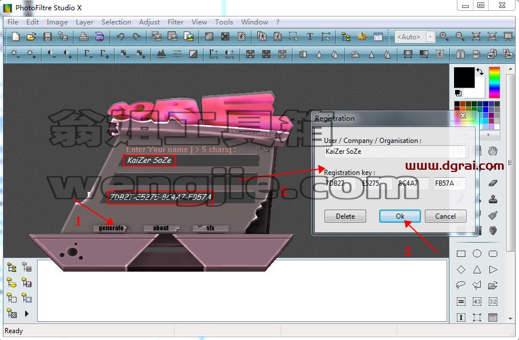Open the Histogram icon

tap(161, 54)
